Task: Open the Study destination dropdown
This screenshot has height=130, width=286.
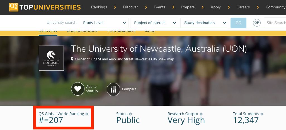Action: tap(205, 23)
